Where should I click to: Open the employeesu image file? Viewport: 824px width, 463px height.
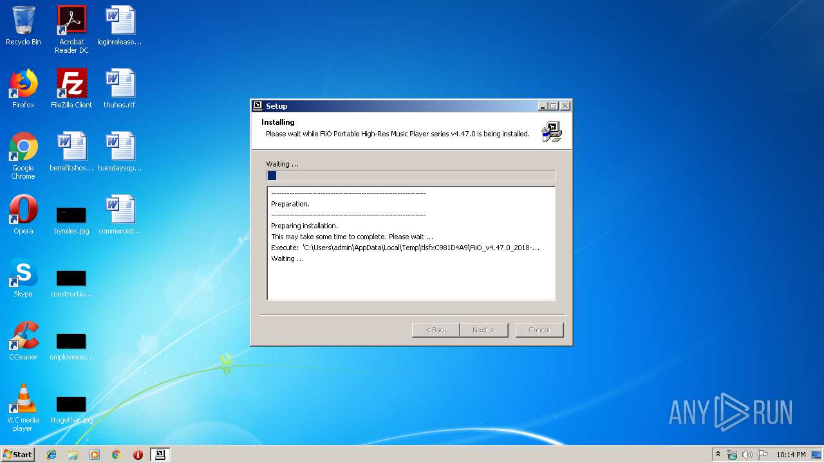point(71,345)
